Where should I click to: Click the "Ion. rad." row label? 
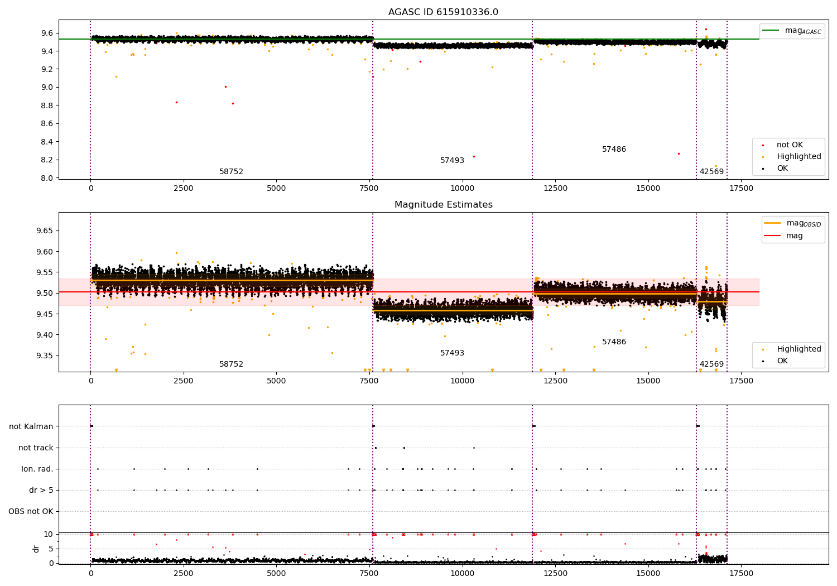pyautogui.click(x=37, y=469)
